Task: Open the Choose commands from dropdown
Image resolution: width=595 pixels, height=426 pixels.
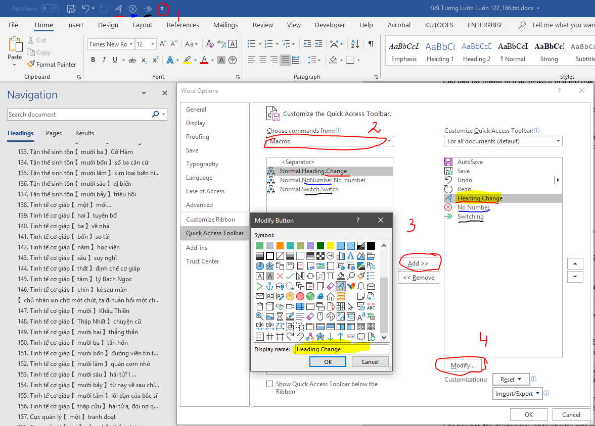Action: click(330, 141)
